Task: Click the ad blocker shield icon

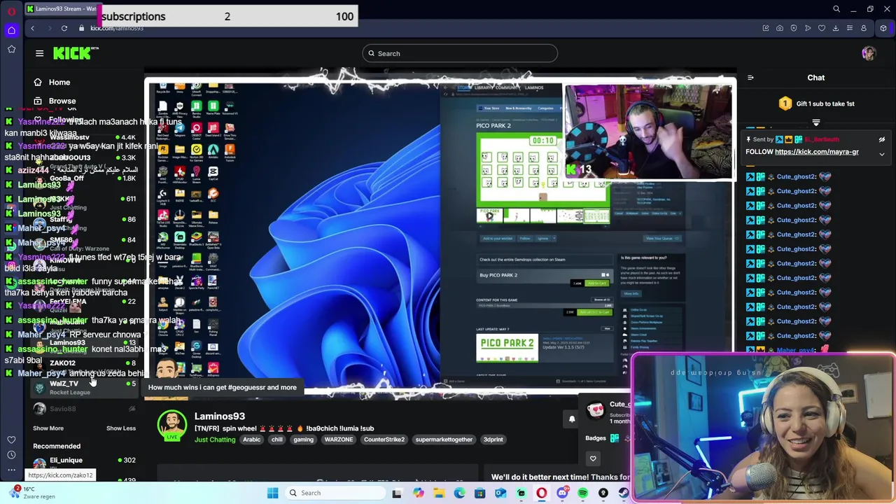Action: 793,28
